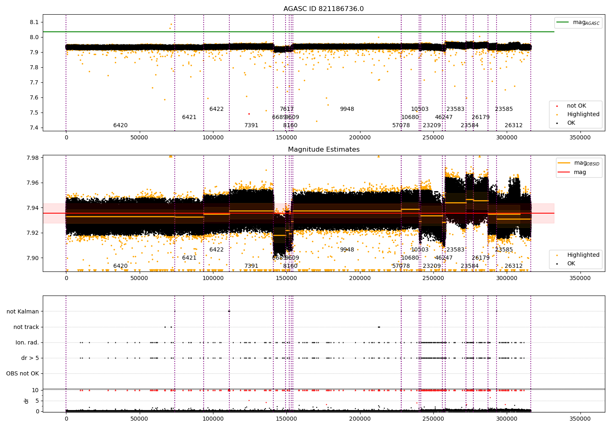
Task: Click OBSID label 9948 in top plot
Action: coord(347,109)
